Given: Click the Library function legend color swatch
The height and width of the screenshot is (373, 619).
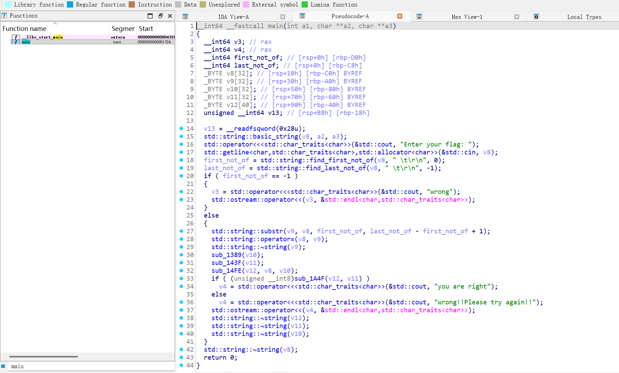Looking at the screenshot, I should (8, 4).
